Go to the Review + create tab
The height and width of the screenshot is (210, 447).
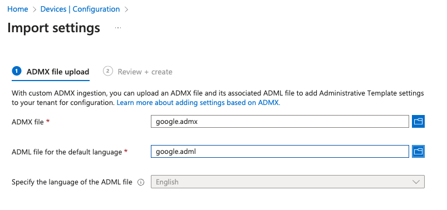click(x=137, y=72)
